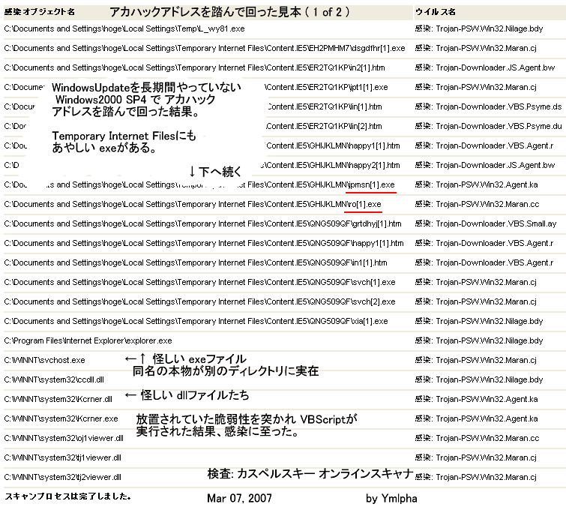Click the system32\Kcrner.dll entry

58,400
